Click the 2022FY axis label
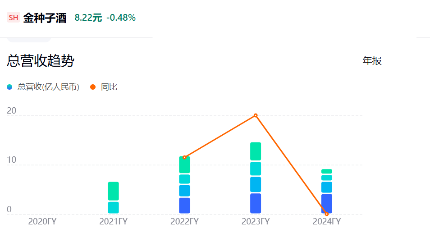Viewport: 430px width, 242px height. (x=184, y=221)
